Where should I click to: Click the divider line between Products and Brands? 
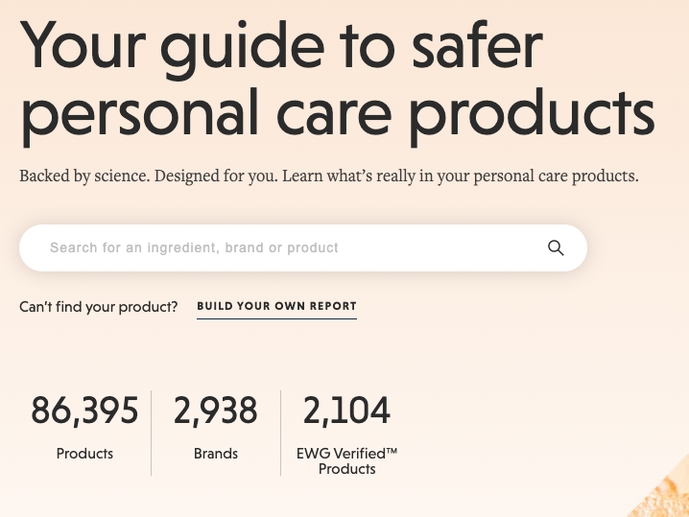pyautogui.click(x=152, y=433)
